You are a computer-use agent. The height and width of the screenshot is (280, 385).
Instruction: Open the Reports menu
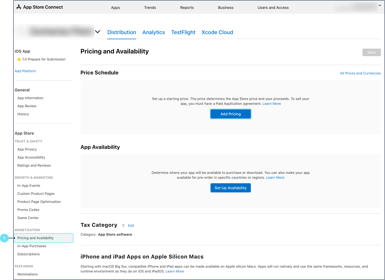pos(187,8)
